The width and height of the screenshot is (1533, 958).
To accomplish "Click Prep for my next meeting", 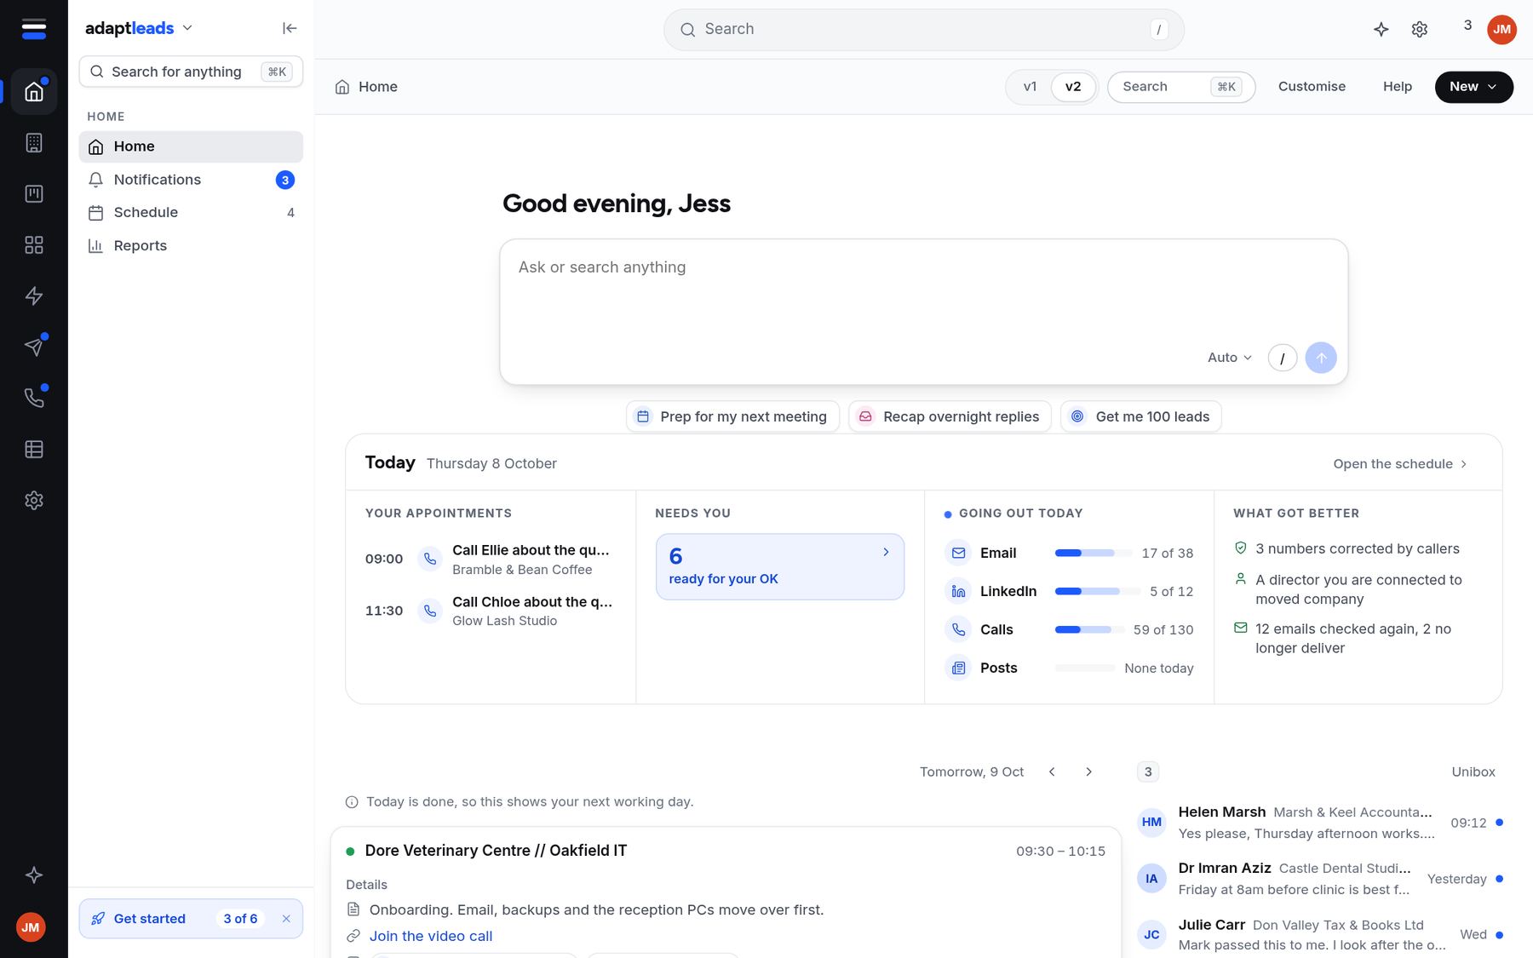I will pyautogui.click(x=732, y=416).
